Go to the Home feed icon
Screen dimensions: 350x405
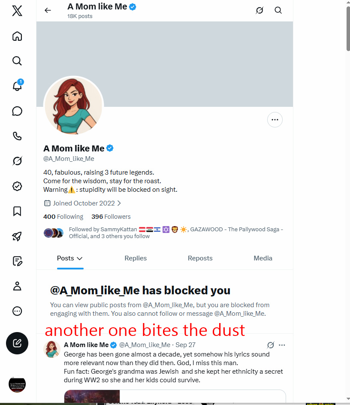[x=17, y=36]
